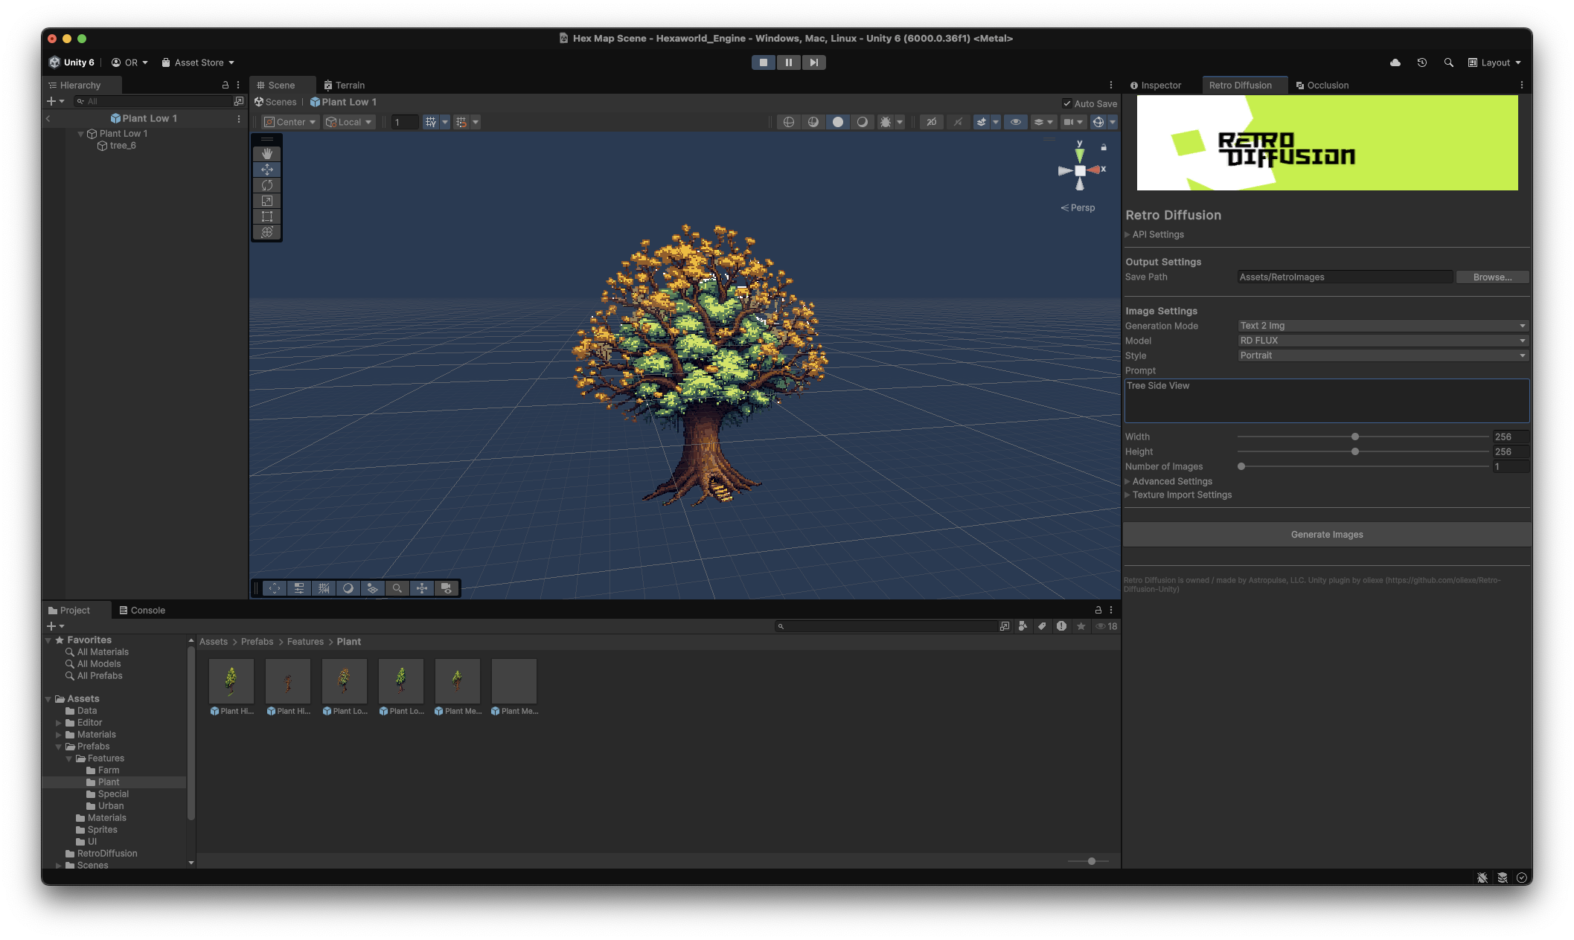
Task: Select the Rect transform tool
Action: coord(267,216)
